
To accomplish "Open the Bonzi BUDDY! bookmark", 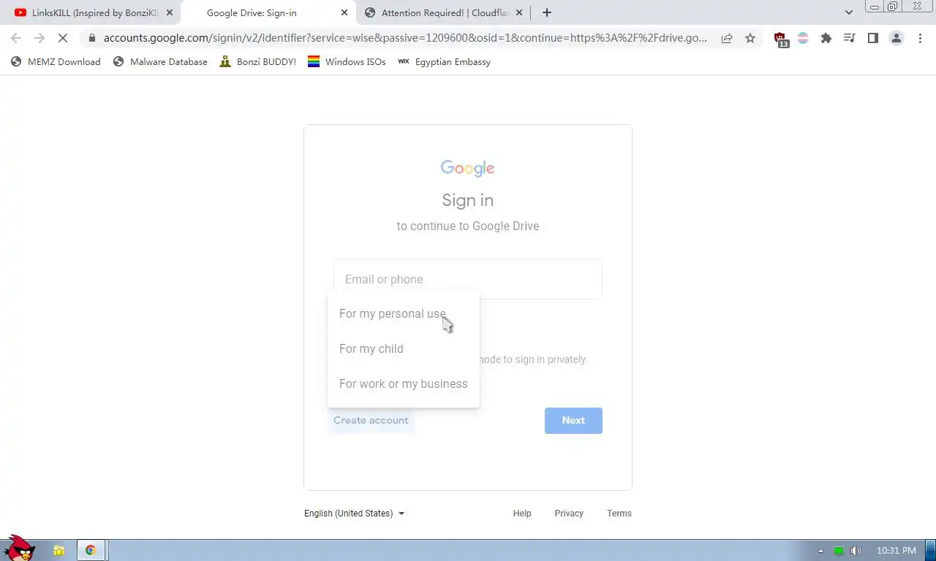I will (x=257, y=61).
